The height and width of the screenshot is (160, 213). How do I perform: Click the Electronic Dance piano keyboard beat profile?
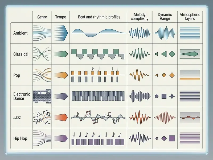point(98,96)
